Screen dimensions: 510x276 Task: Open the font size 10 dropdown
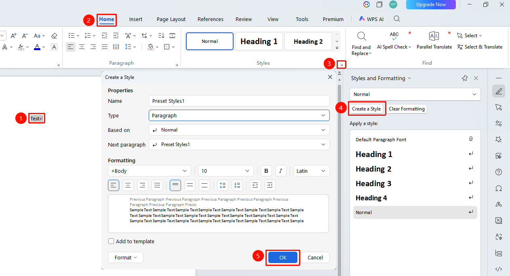tap(226, 171)
